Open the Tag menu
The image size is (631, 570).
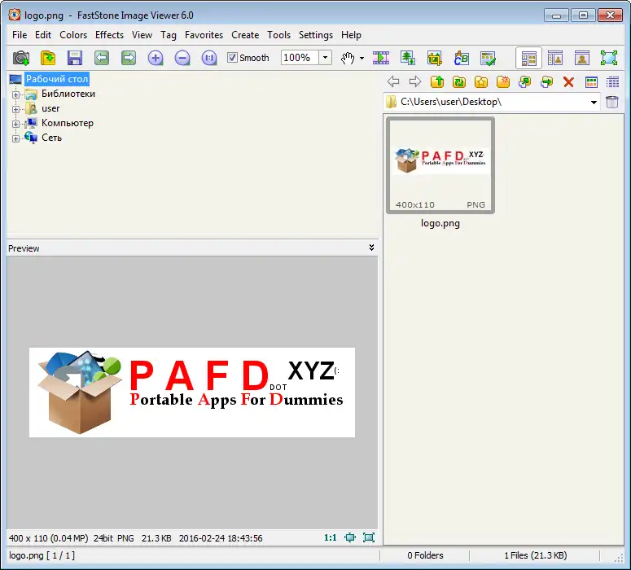(x=169, y=35)
